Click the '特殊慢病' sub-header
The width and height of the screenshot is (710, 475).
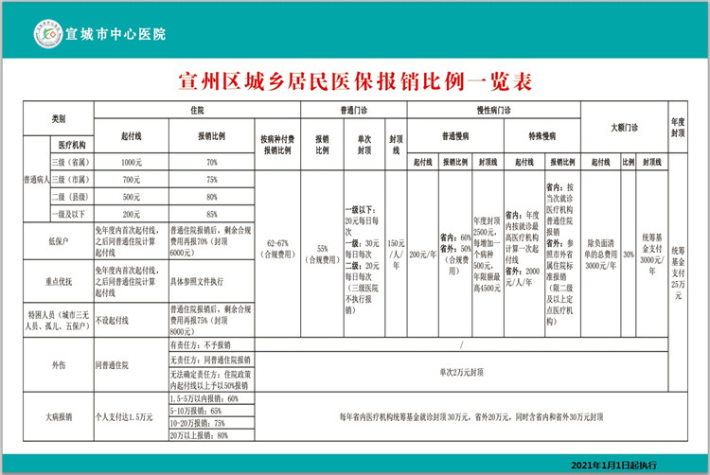pos(542,135)
